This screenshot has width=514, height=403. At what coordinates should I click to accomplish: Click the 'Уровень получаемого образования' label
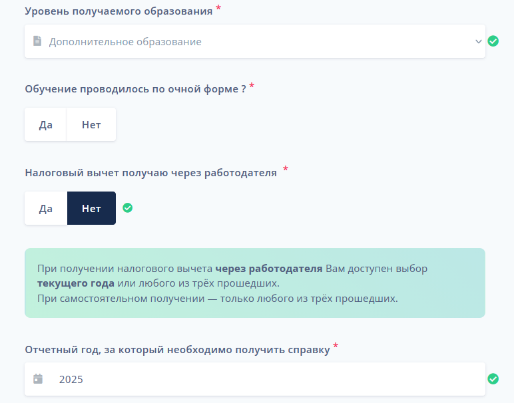119,11
